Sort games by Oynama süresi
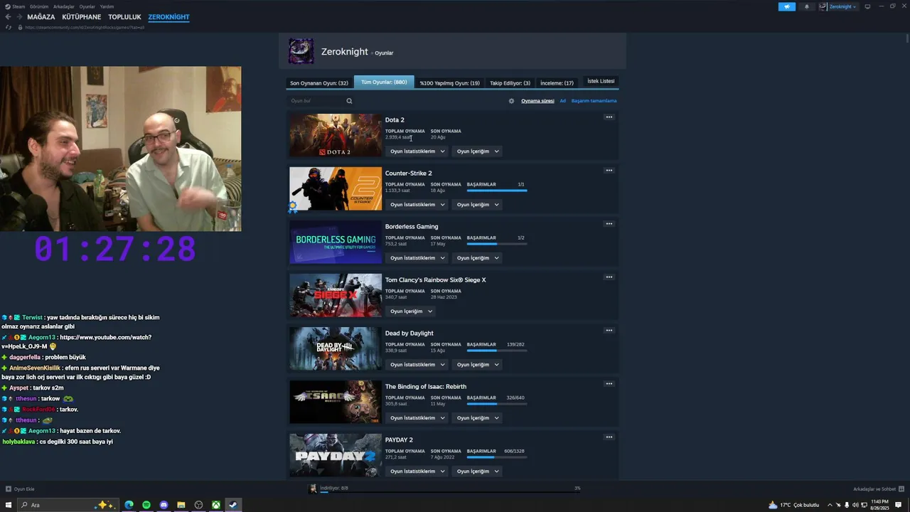Screen dimensions: 910x512 [x=537, y=101]
